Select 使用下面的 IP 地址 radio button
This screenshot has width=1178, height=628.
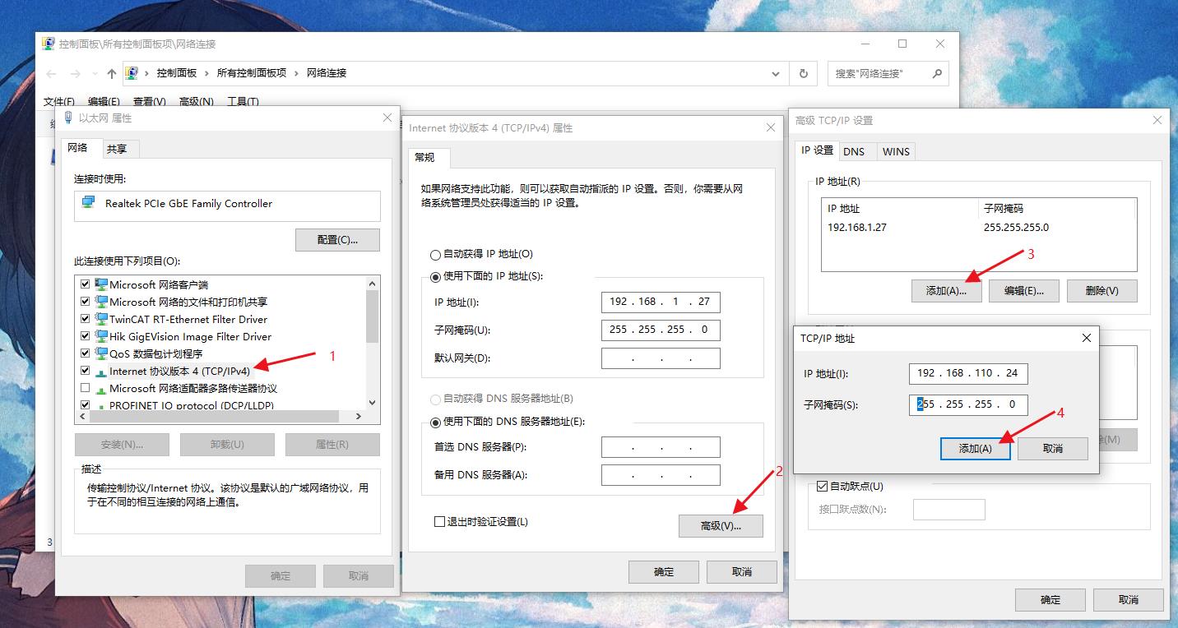point(435,277)
